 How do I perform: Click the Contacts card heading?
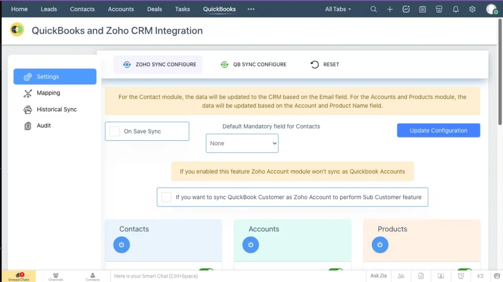(x=134, y=229)
